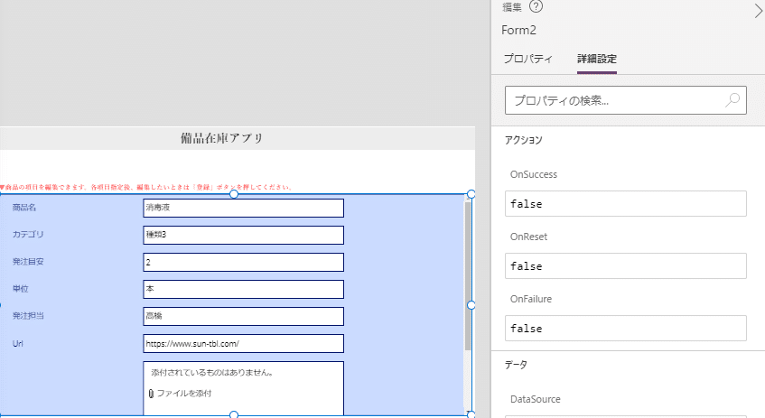Collapse the properties pane with the chevron
Screen dimensions: 765x418
[x=759, y=10]
